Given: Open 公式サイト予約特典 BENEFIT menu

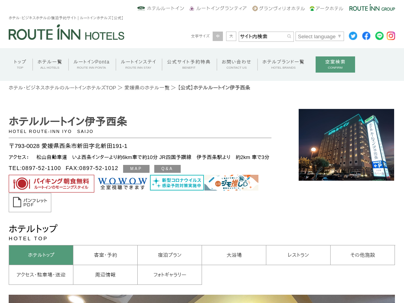Looking at the screenshot, I should (x=189, y=64).
